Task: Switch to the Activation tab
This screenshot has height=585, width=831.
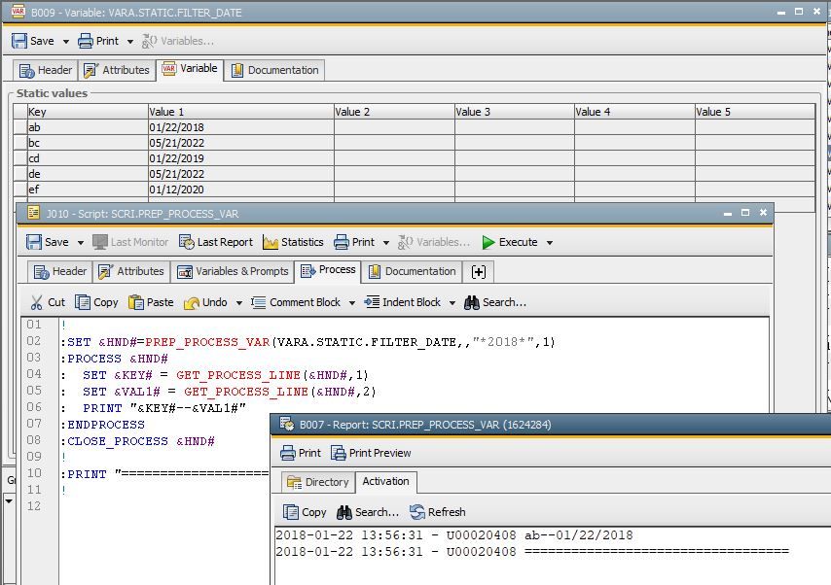Action: 386,482
